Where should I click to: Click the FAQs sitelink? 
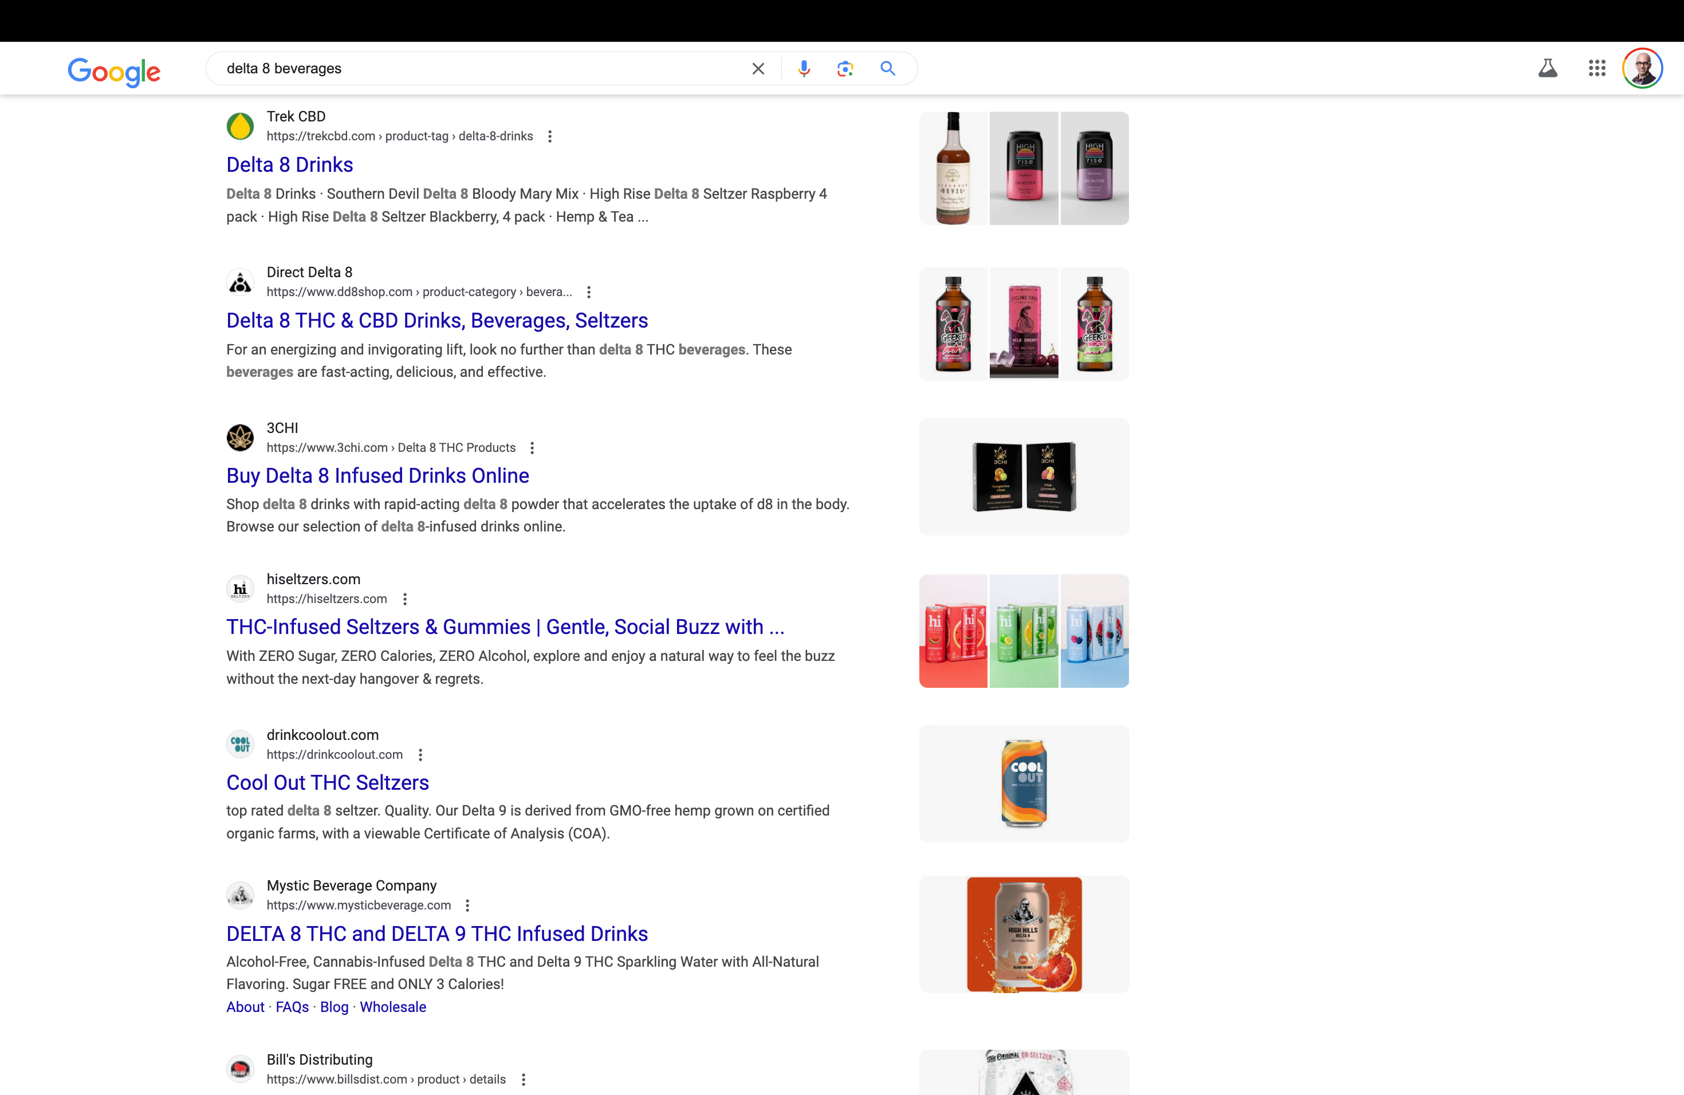(x=292, y=1007)
